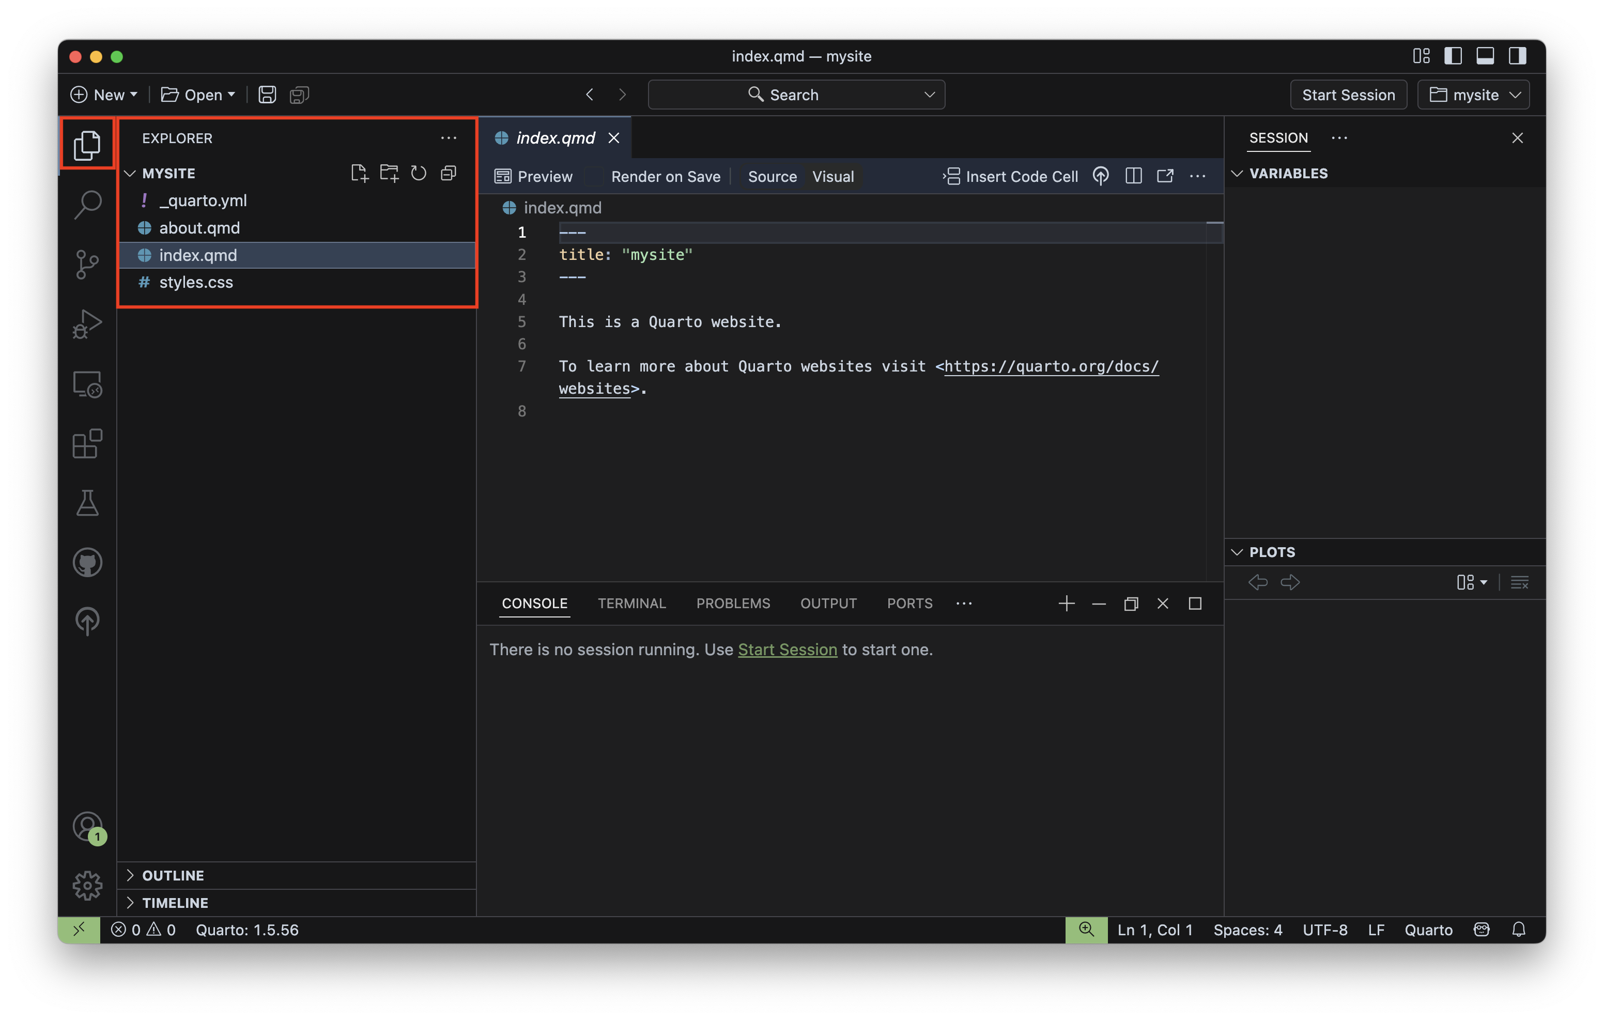The image size is (1604, 1020).
Task: Switch to Visual editing mode
Action: coord(832,177)
